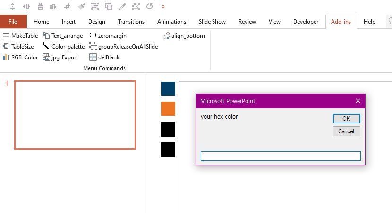Open the Customize Quick Access Toolbar dropdown
This screenshot has width=392, height=213.
tap(163, 7)
